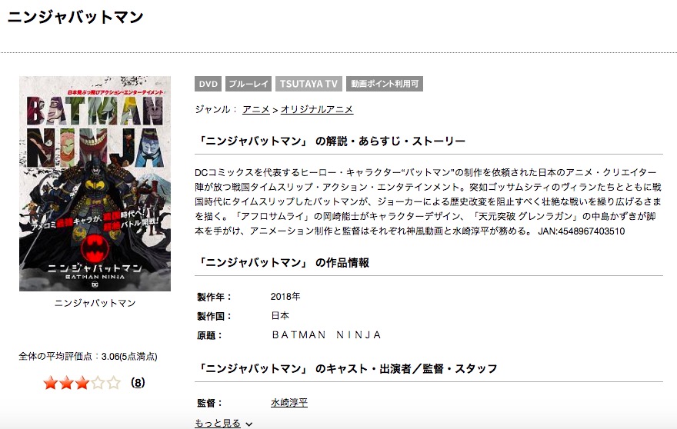Click the JAN:4548967403510 code text
Screen dimensions: 677x429
point(581,231)
